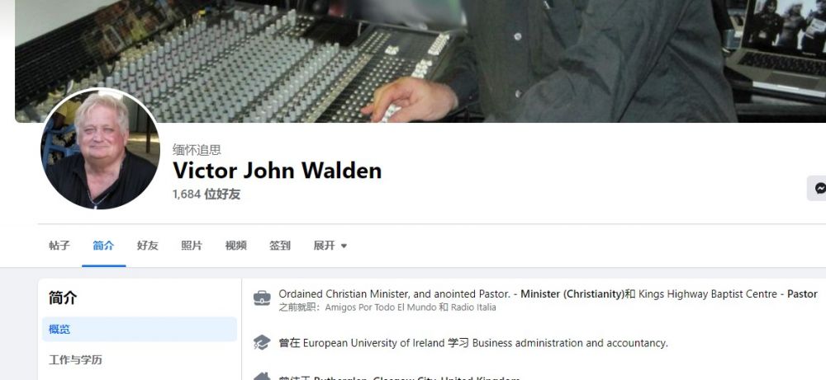Click the graduation cap education icon

pos(262,343)
